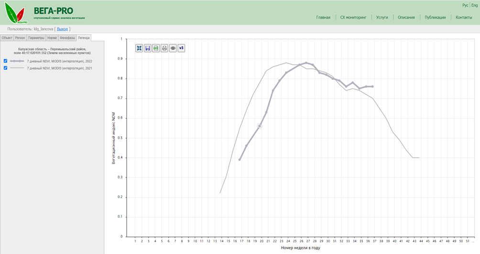This screenshot has width=480, height=254.
Task: Click the Пользователь: klg_lancova text
Action: pos(30,29)
